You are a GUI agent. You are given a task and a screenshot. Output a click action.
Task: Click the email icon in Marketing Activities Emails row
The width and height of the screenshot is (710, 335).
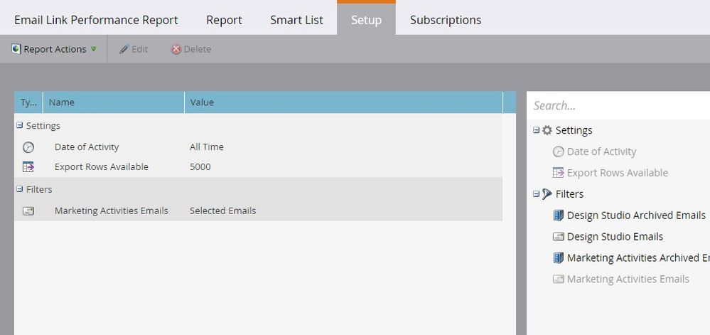(28, 211)
